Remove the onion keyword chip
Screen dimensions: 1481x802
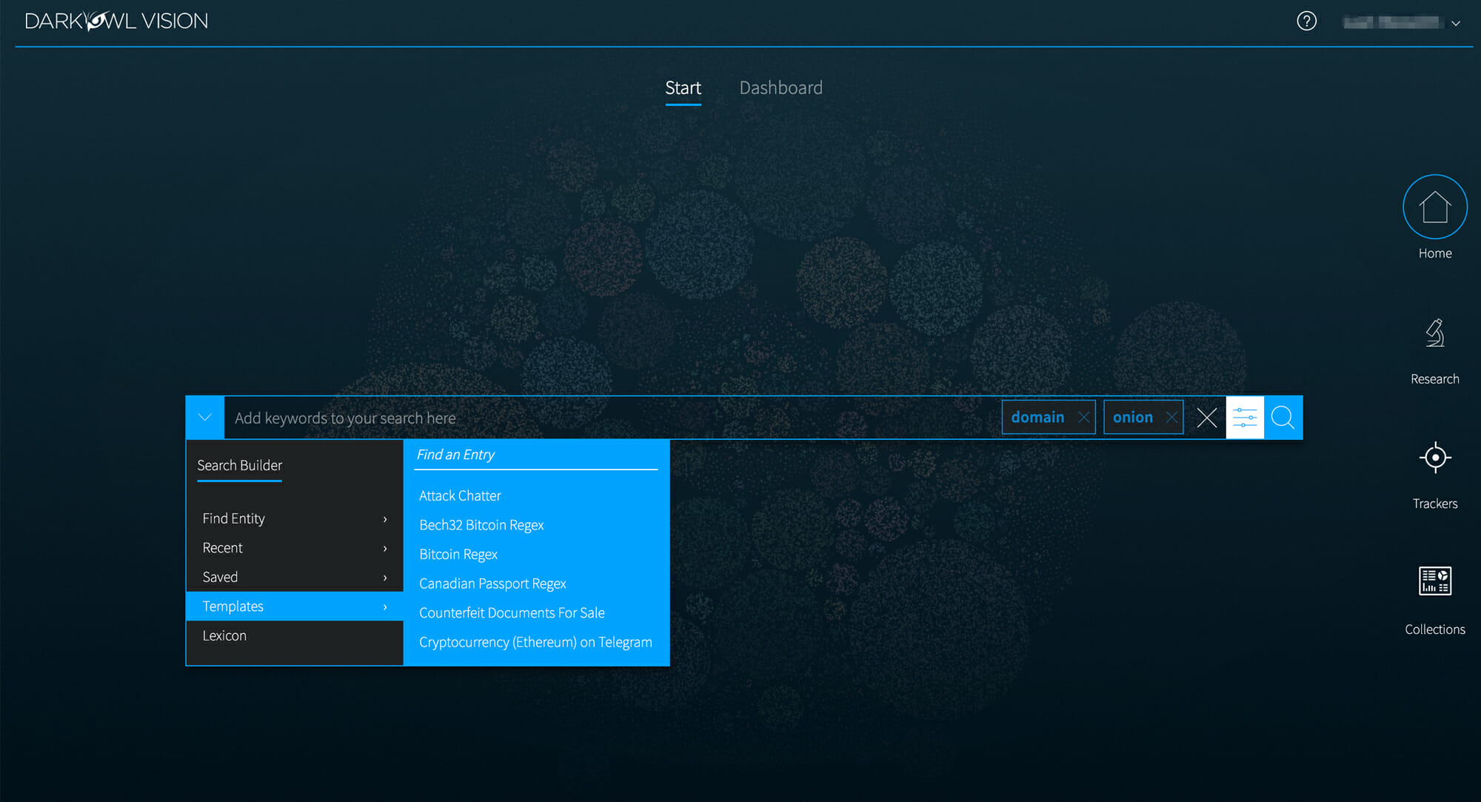tap(1172, 417)
